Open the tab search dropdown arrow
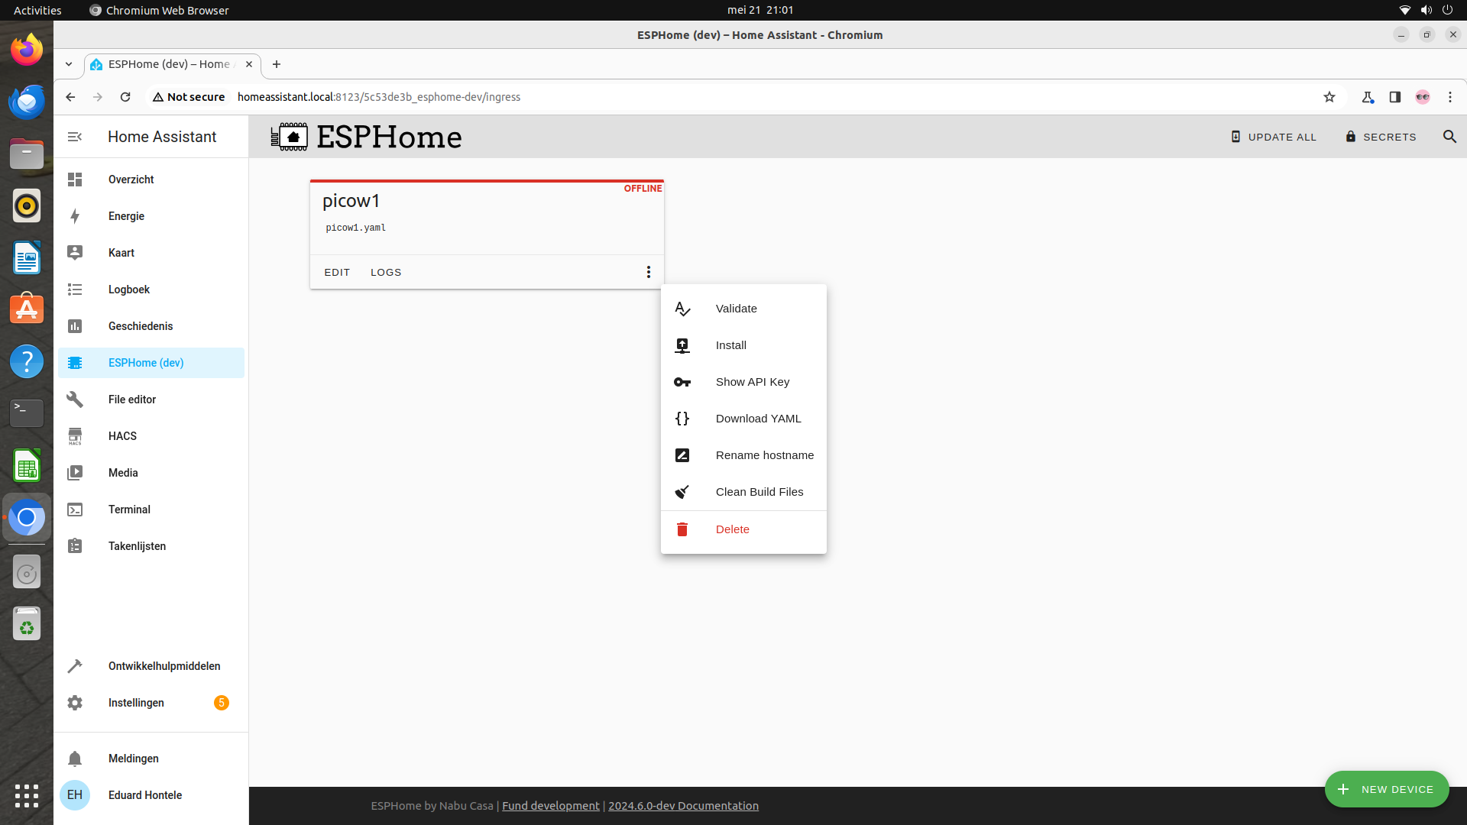1467x825 pixels. coord(69,64)
